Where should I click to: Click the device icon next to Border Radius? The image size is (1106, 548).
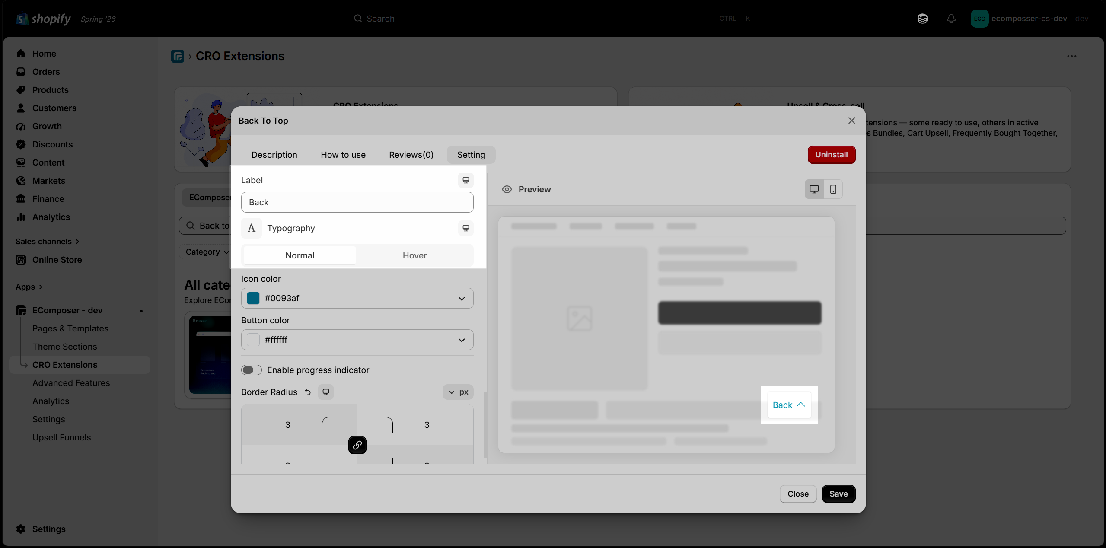[326, 392]
